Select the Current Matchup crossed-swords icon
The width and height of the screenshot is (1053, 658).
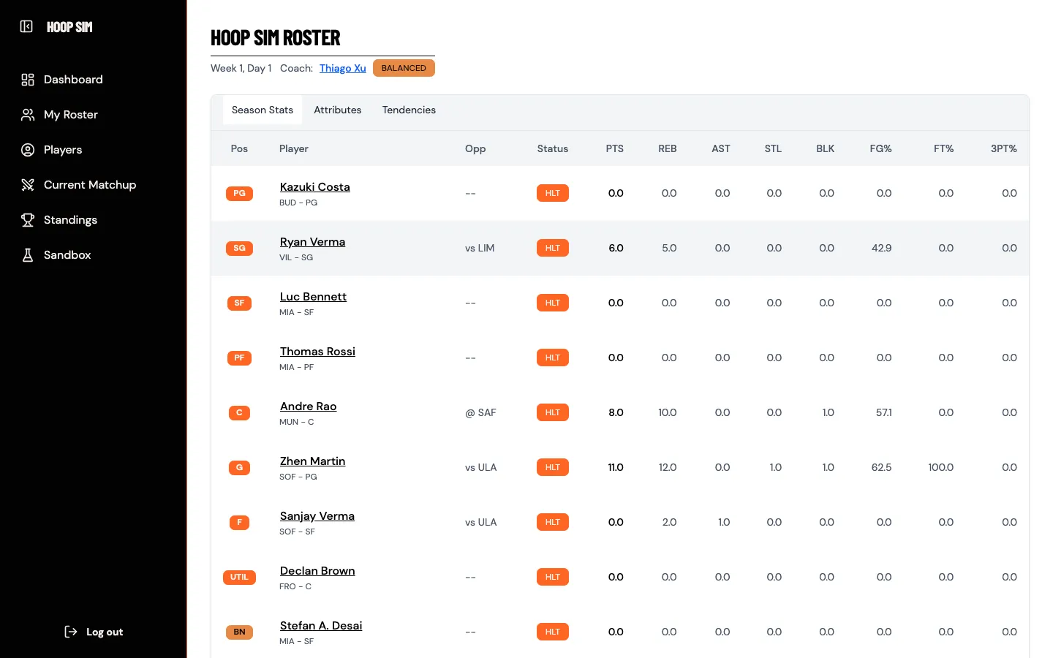tap(28, 185)
